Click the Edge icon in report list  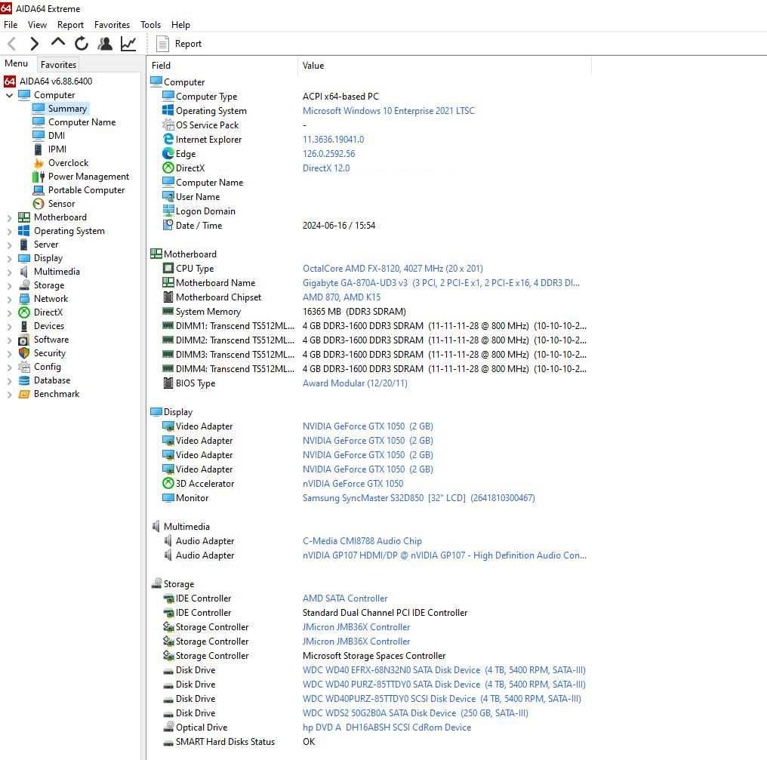pyautogui.click(x=168, y=153)
